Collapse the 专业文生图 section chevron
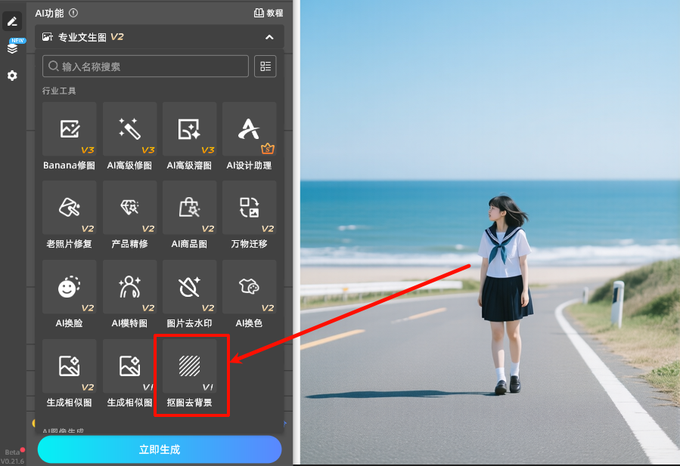The height and width of the screenshot is (466, 680). [x=269, y=37]
